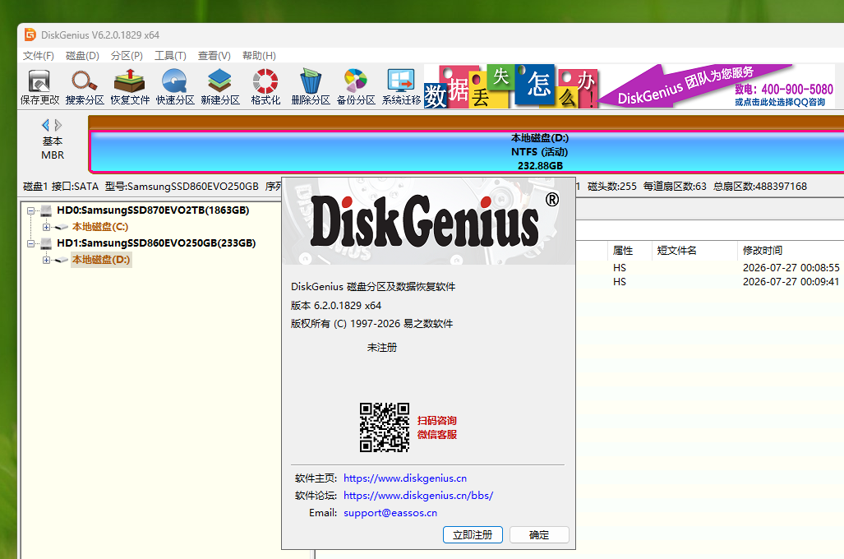Click the 本地磁盘(D:) partition icon
Viewport: 844px width, 559px height.
pyautogui.click(x=62, y=260)
